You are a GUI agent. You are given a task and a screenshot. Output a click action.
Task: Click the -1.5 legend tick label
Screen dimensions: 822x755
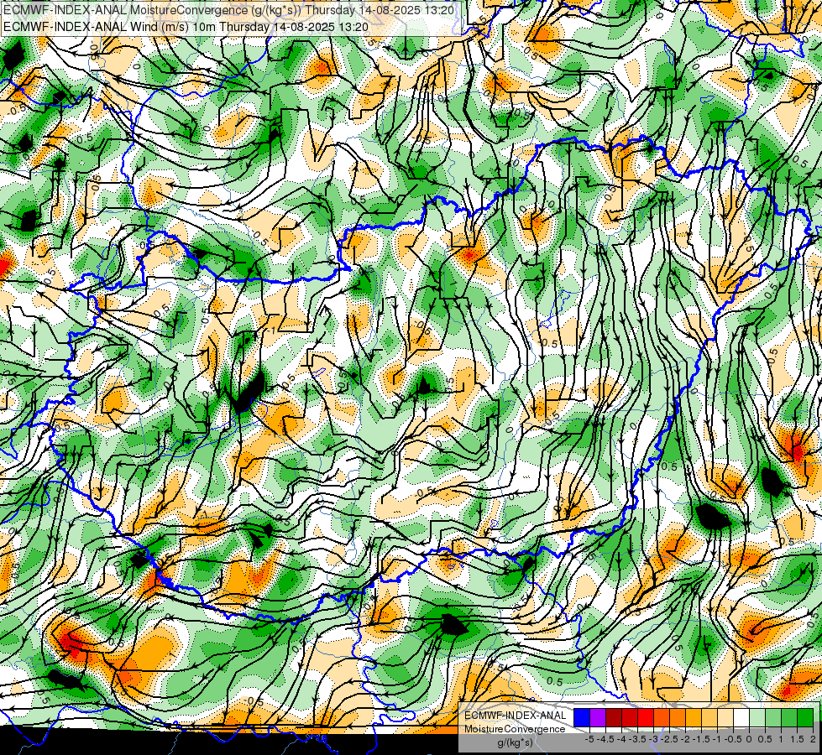click(x=701, y=739)
